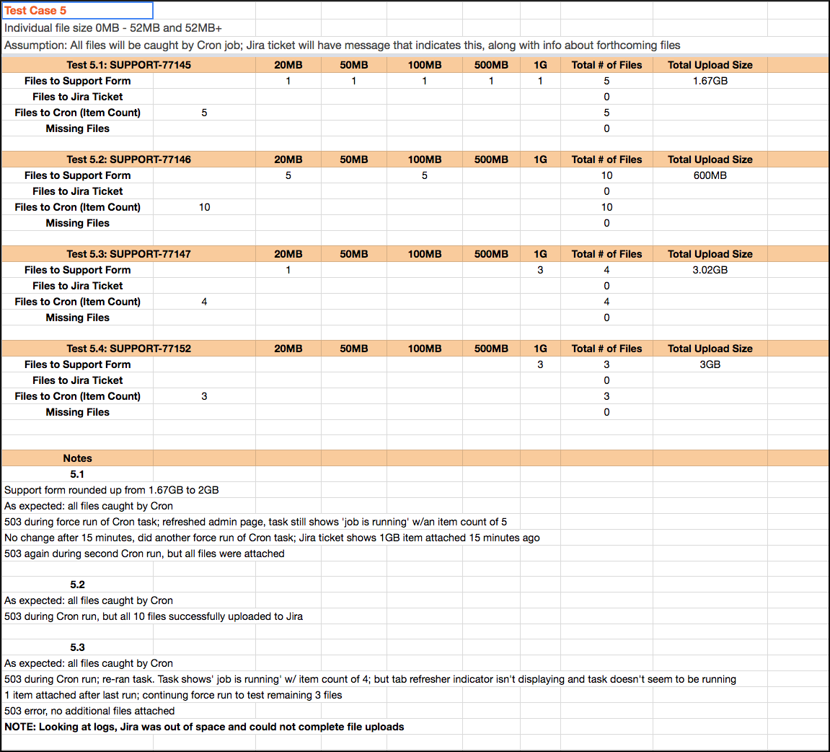The height and width of the screenshot is (752, 830).
Task: Click header 'Test 5.4: SUPPORT-77152'
Action: click(x=128, y=349)
